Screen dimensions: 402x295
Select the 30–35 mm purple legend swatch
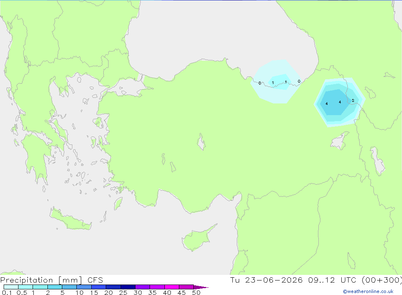(x=143, y=287)
